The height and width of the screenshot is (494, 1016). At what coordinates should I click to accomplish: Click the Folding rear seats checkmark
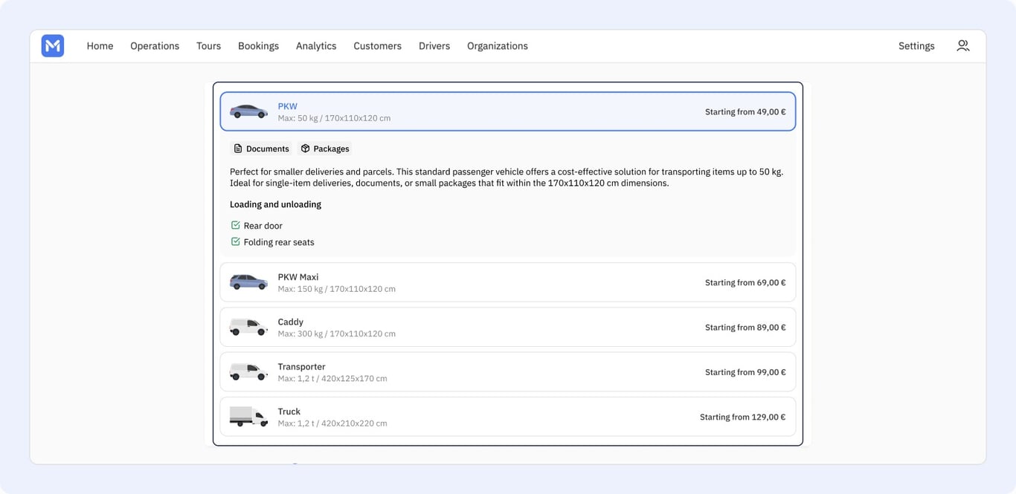[x=235, y=241]
